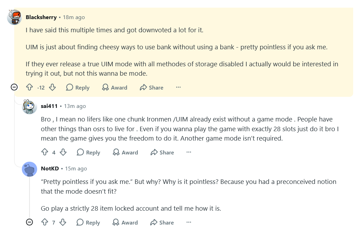Downvote sai411's comment
This screenshot has width=357, height=228.
(x=63, y=152)
